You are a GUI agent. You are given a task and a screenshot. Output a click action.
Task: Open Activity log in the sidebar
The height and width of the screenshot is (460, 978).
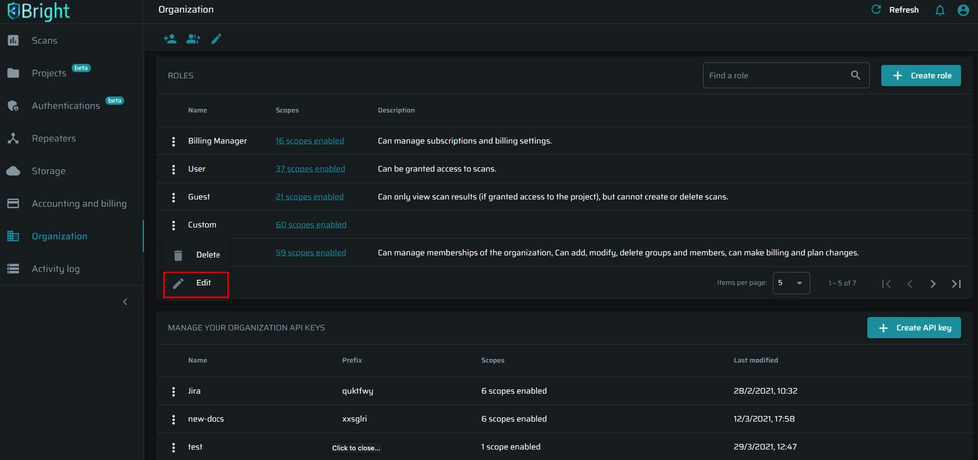pos(55,269)
